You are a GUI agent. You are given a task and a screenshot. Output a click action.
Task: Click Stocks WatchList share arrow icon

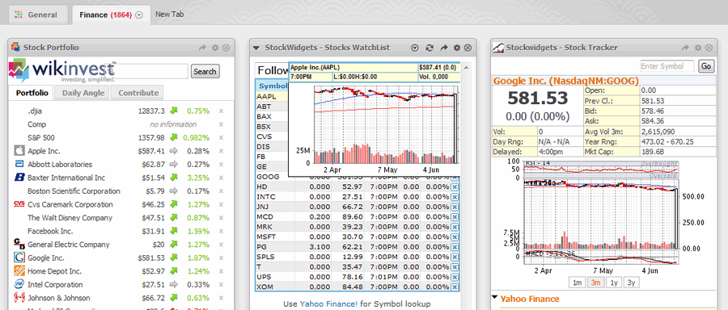444,48
